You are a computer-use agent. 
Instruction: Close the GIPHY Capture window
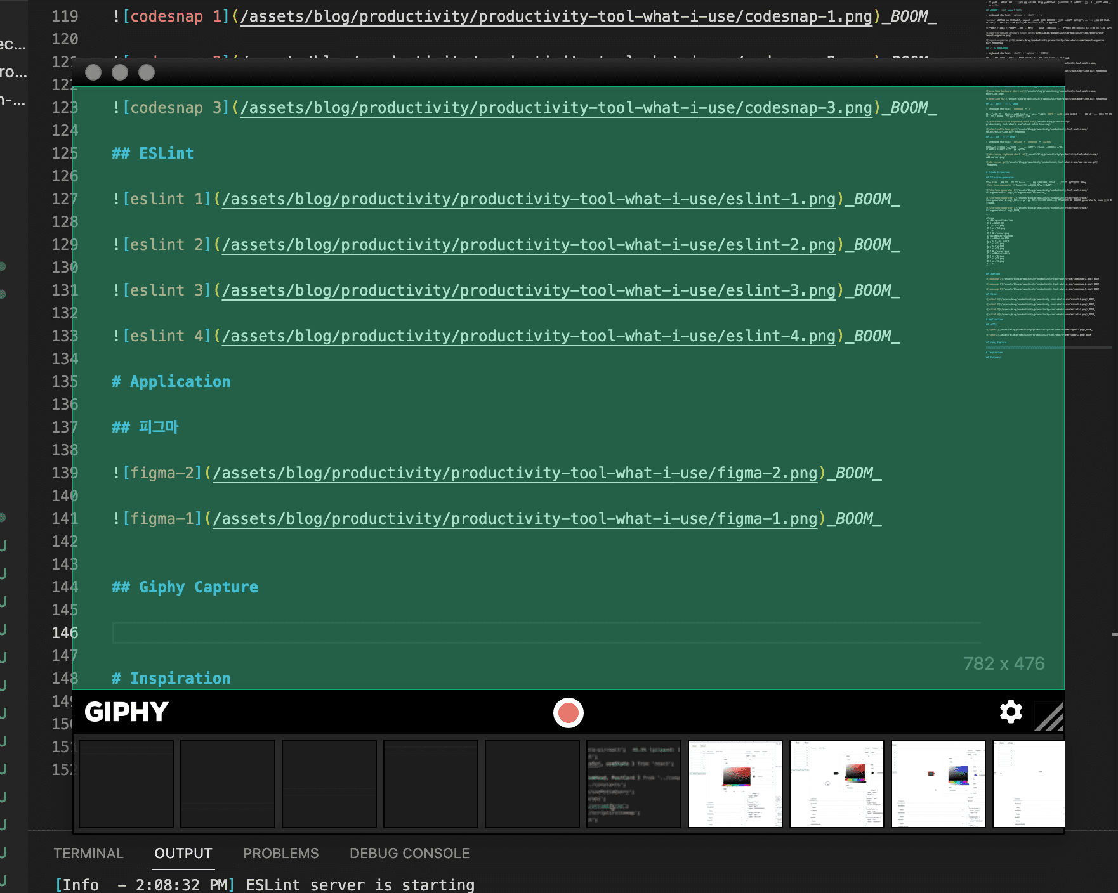coord(93,72)
